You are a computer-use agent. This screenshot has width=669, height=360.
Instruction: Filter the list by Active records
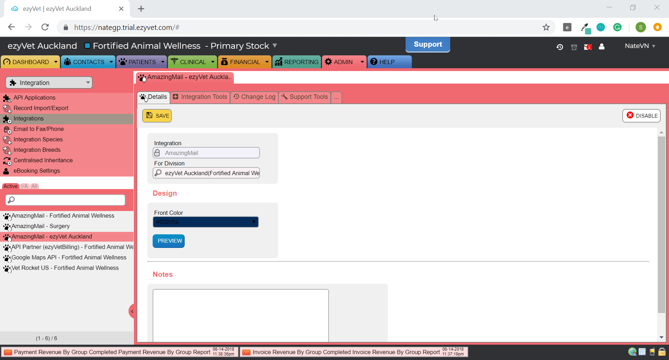(10, 186)
